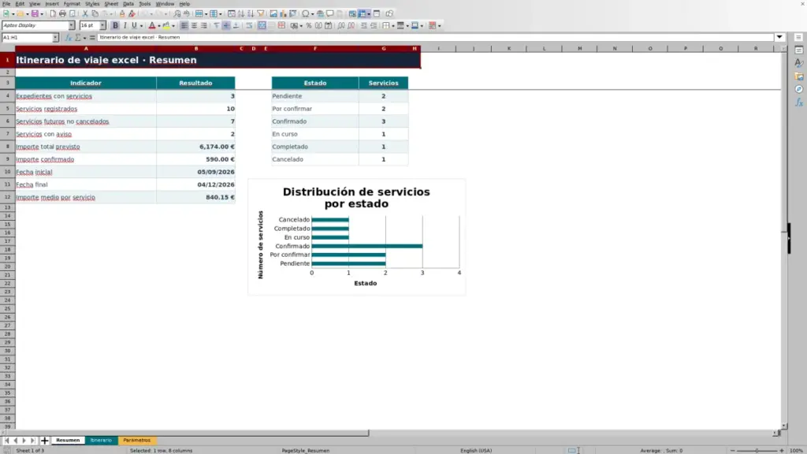Click the font color red A swatch
Screen dimensions: 807x454
[152, 26]
